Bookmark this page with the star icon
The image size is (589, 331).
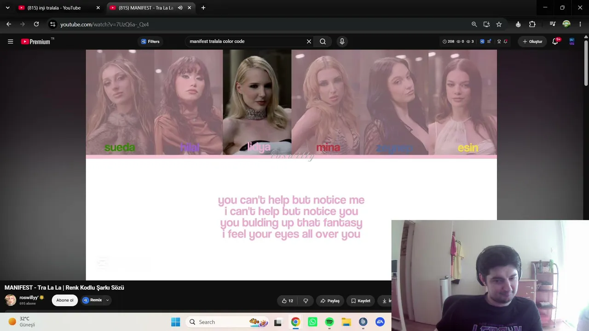(499, 24)
